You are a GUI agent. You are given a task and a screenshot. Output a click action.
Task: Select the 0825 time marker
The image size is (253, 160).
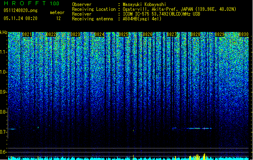click(x=123, y=34)
